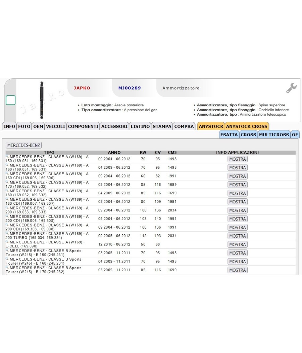Click magnifier icon of the A 150 row
Screen dimensions: 302x353
pos(7,156)
